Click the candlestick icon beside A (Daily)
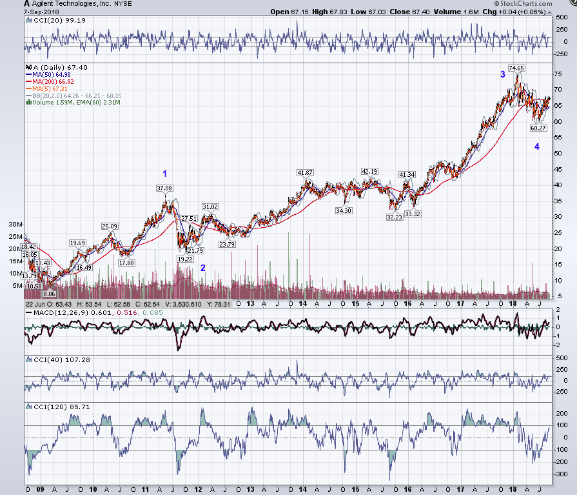 (x=29, y=67)
